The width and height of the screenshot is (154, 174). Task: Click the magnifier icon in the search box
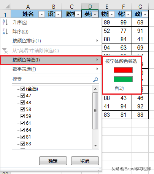[x=95, y=80]
